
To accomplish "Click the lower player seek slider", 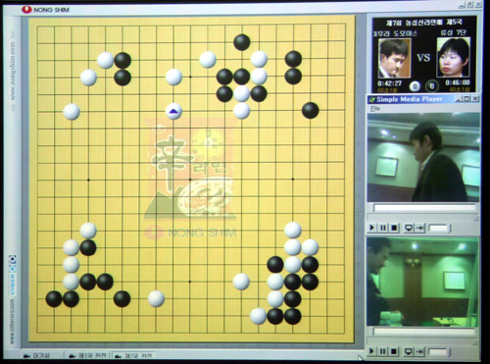I will 424,332.
